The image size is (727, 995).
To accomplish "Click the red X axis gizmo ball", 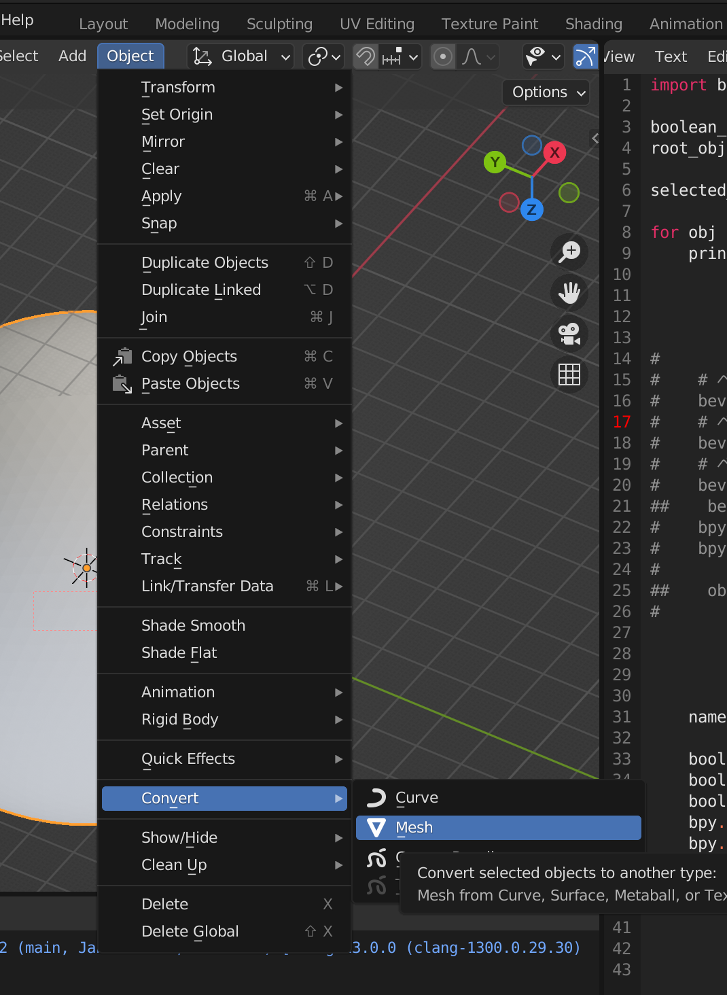I will tap(555, 152).
